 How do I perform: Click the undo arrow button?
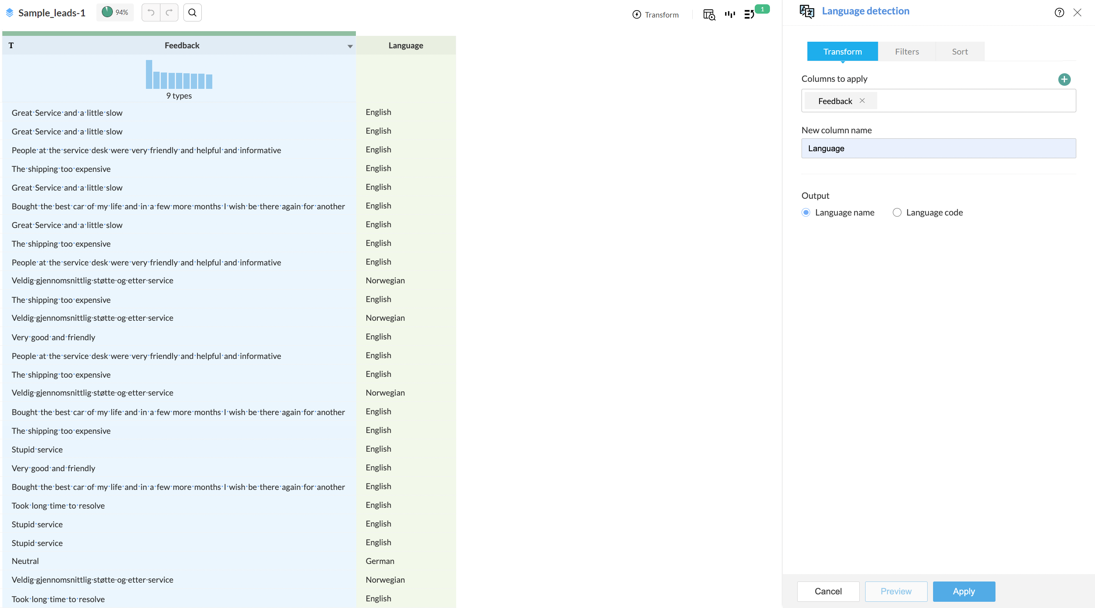151,13
